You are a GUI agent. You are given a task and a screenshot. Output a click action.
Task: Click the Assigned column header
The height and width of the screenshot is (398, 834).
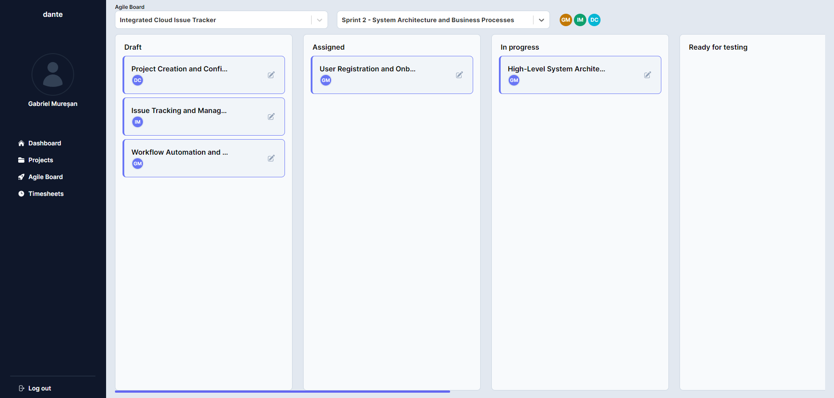click(328, 47)
